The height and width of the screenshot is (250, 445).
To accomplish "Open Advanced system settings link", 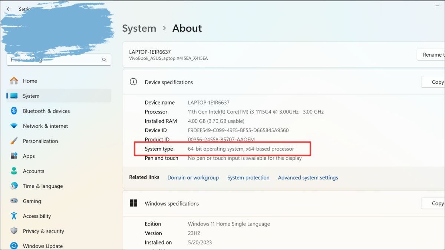I will [308, 177].
